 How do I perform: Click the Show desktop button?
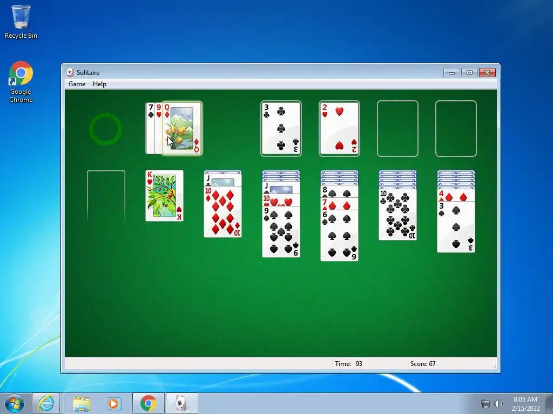550,403
